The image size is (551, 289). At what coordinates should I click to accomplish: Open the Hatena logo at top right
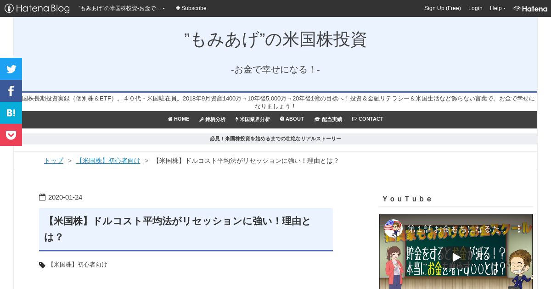click(x=530, y=8)
